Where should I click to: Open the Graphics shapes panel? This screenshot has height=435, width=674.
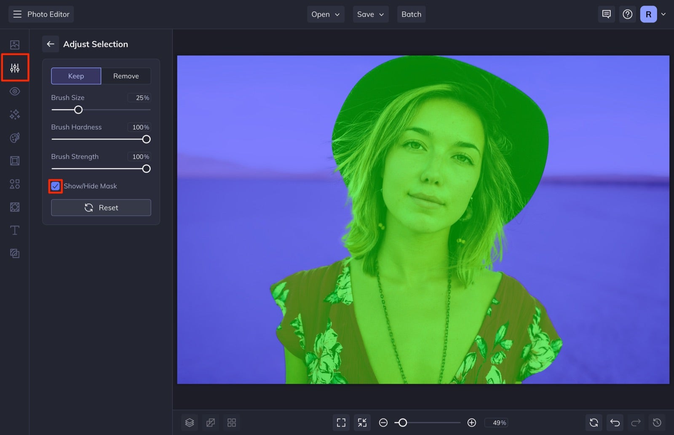point(15,184)
